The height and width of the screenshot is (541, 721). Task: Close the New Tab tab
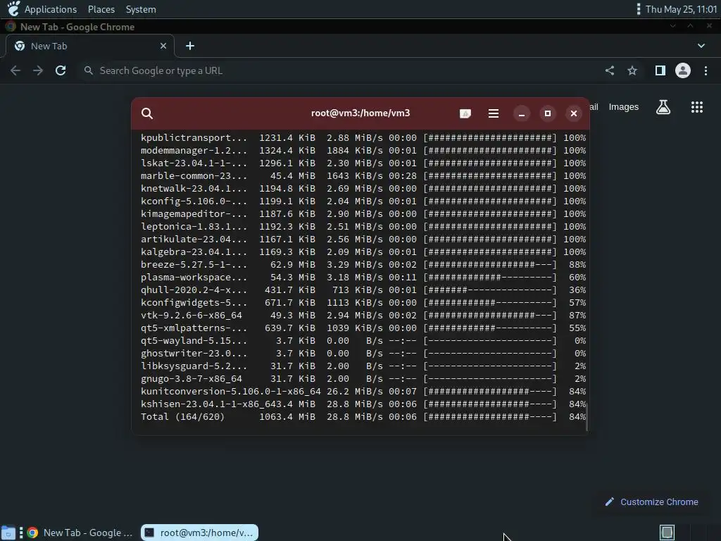pos(163,46)
